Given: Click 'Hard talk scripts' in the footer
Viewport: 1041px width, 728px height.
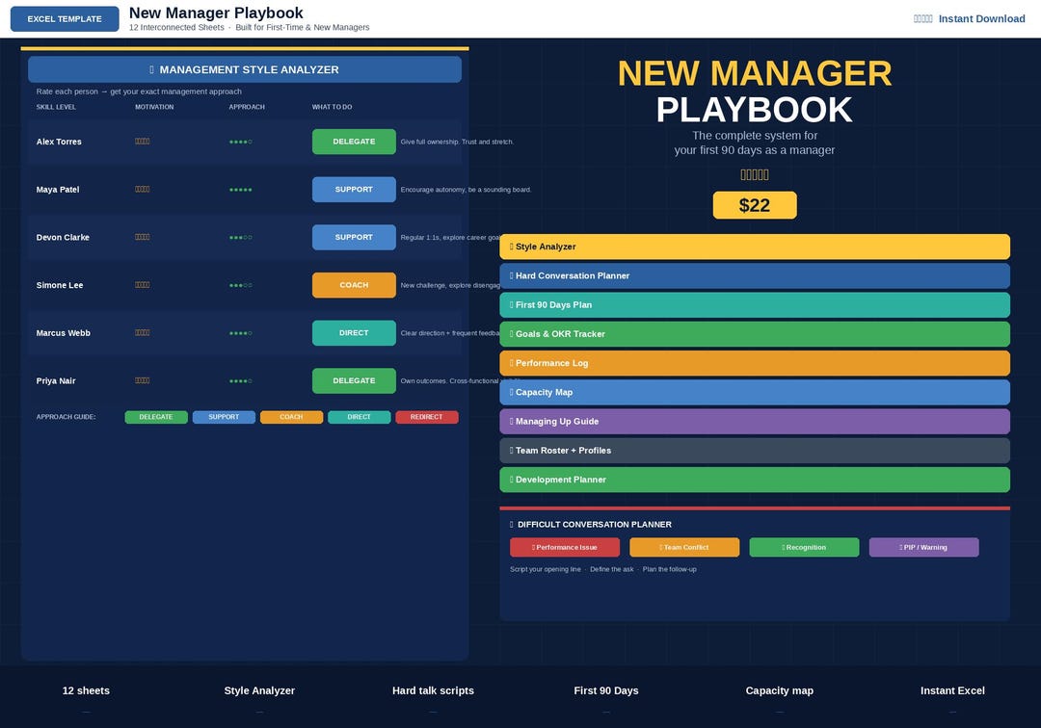Looking at the screenshot, I should pos(433,690).
